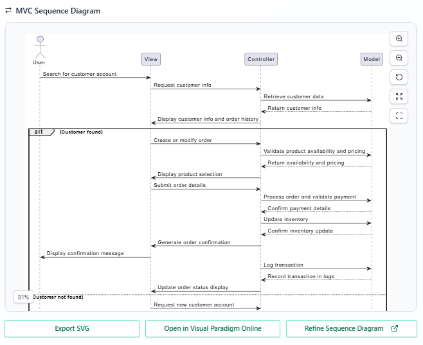Click the fit-to-screen arrows icon
This screenshot has width=423, height=345.
pos(399,96)
